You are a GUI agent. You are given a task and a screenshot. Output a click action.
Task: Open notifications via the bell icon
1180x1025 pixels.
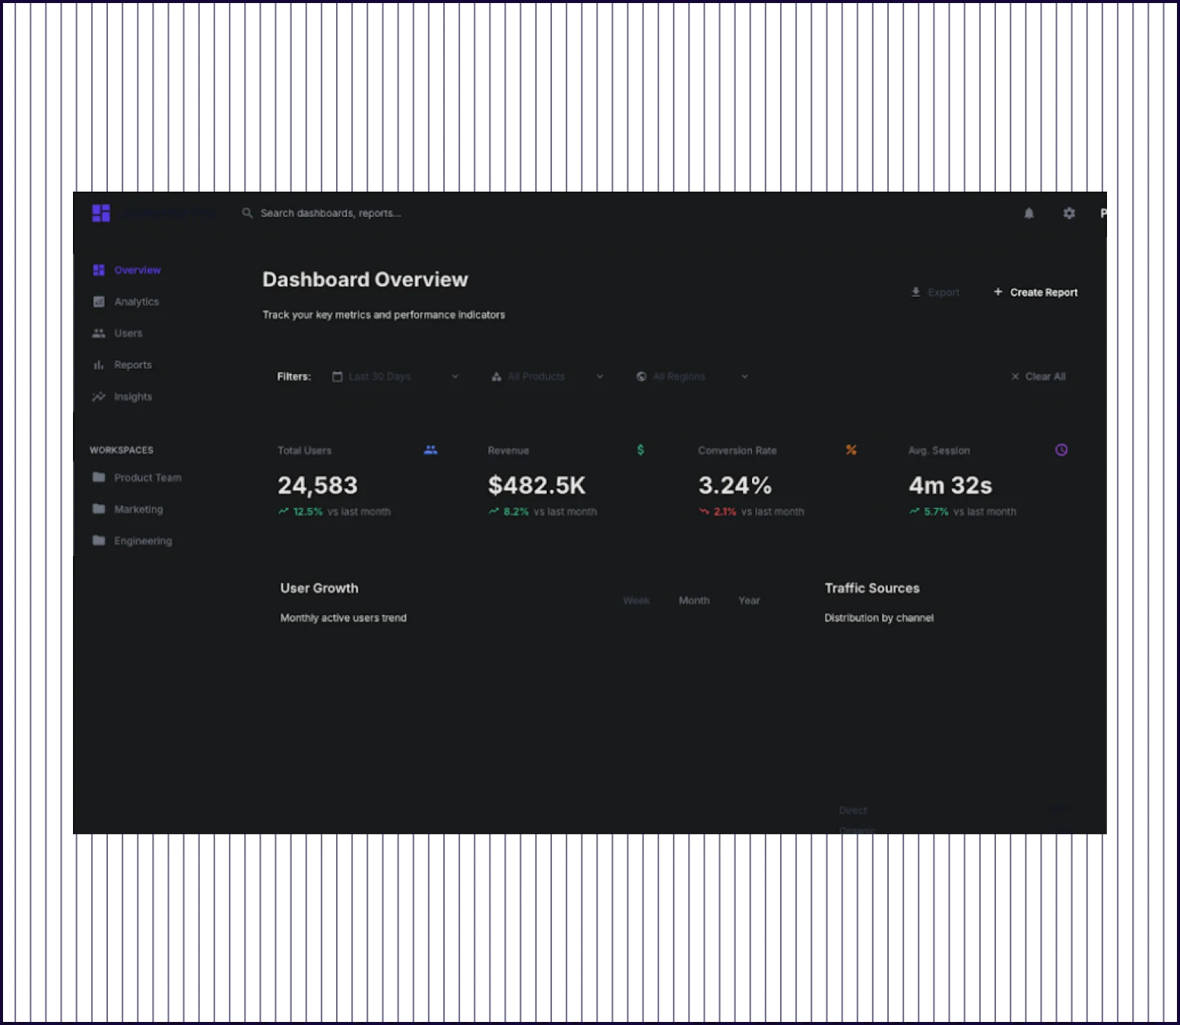tap(1029, 213)
